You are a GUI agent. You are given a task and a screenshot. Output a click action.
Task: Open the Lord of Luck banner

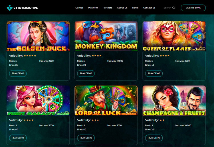coord(106,101)
